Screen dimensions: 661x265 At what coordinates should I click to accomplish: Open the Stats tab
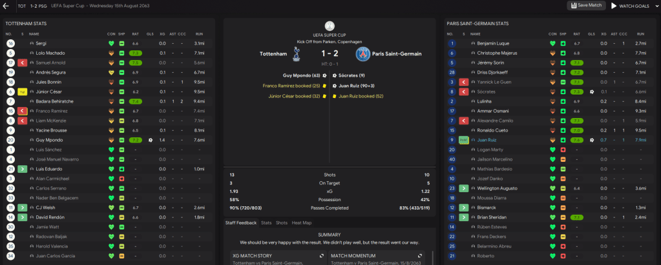click(x=266, y=222)
